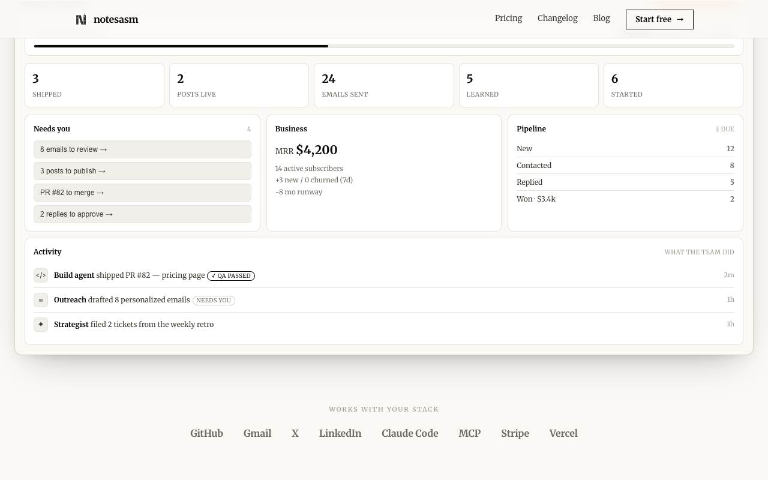
Task: Click the Outreach envelope icon
Action: point(41,300)
